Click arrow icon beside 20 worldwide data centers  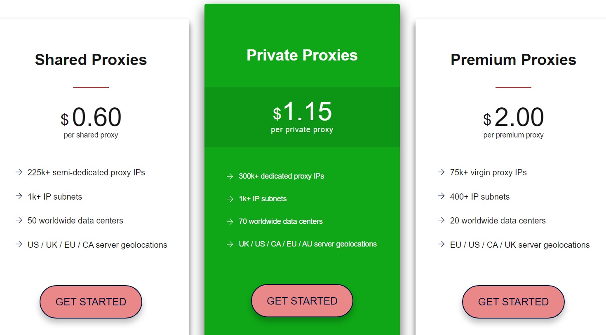point(441,220)
